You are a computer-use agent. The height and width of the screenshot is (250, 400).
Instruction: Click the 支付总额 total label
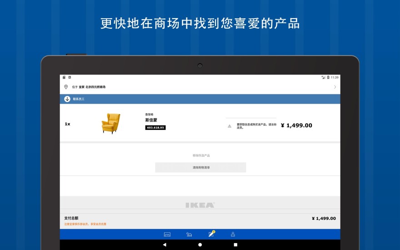tap(71, 218)
